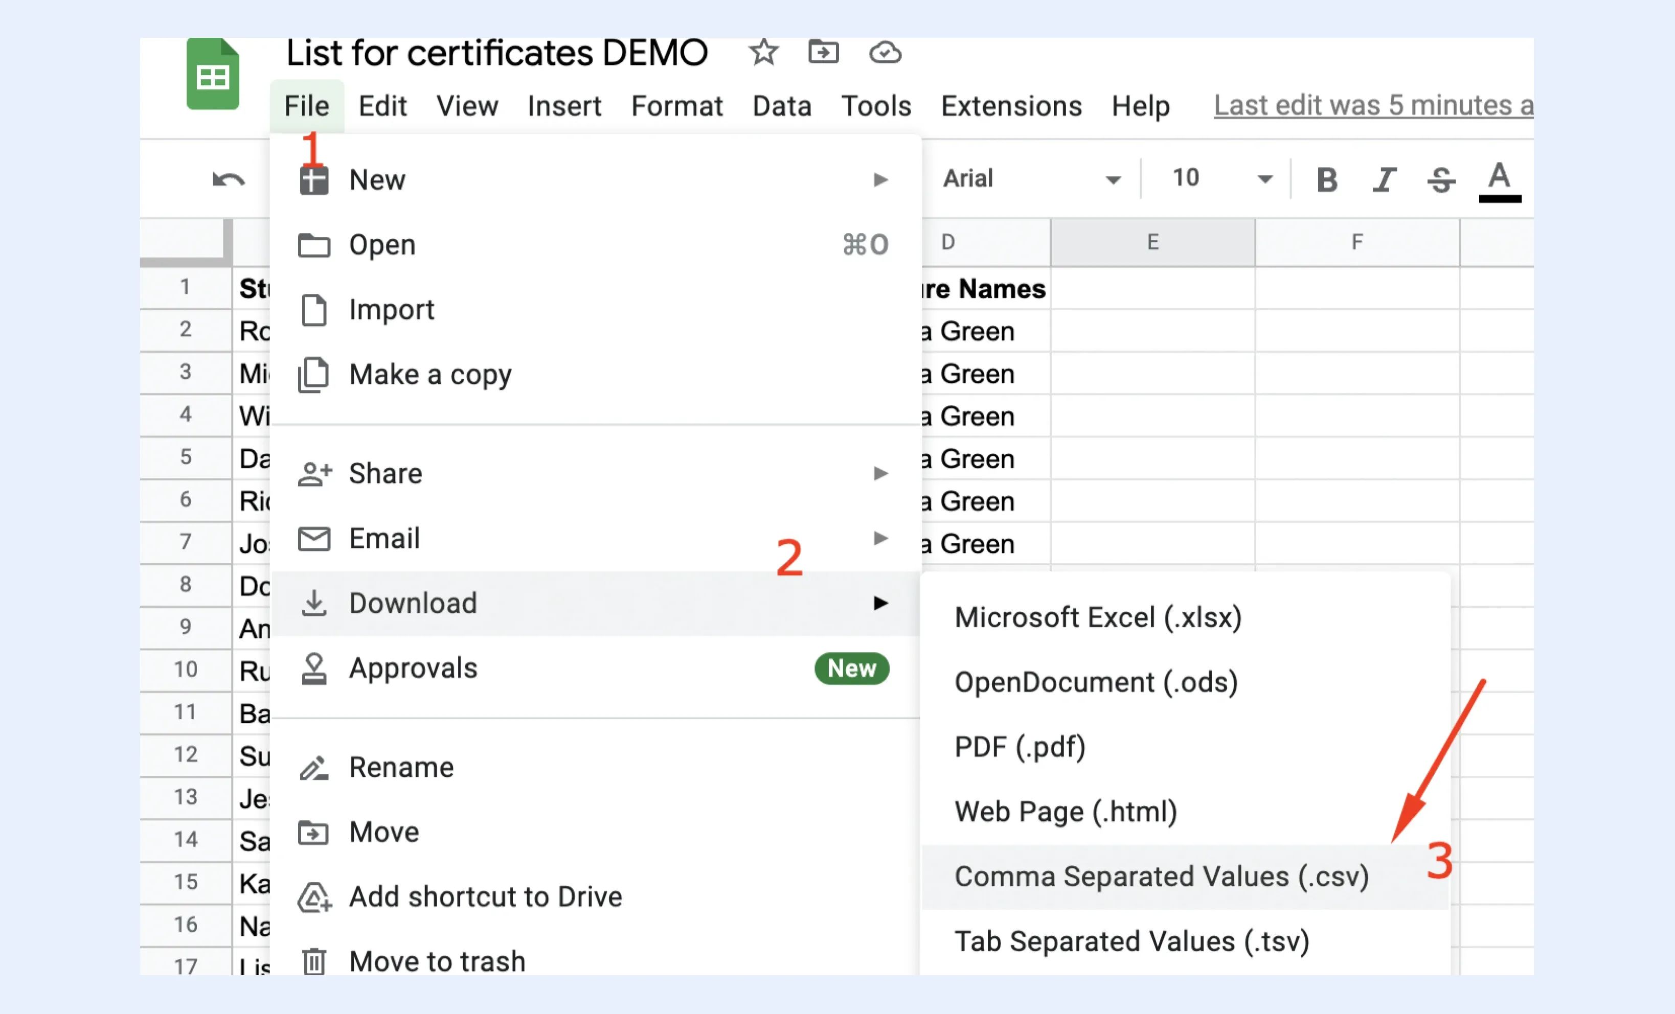Expand the Download submenu arrow
This screenshot has width=1675, height=1014.
(880, 604)
